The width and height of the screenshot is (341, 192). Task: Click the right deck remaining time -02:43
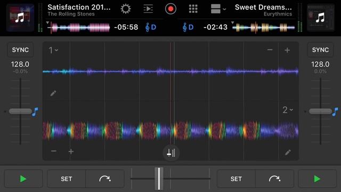(x=215, y=27)
